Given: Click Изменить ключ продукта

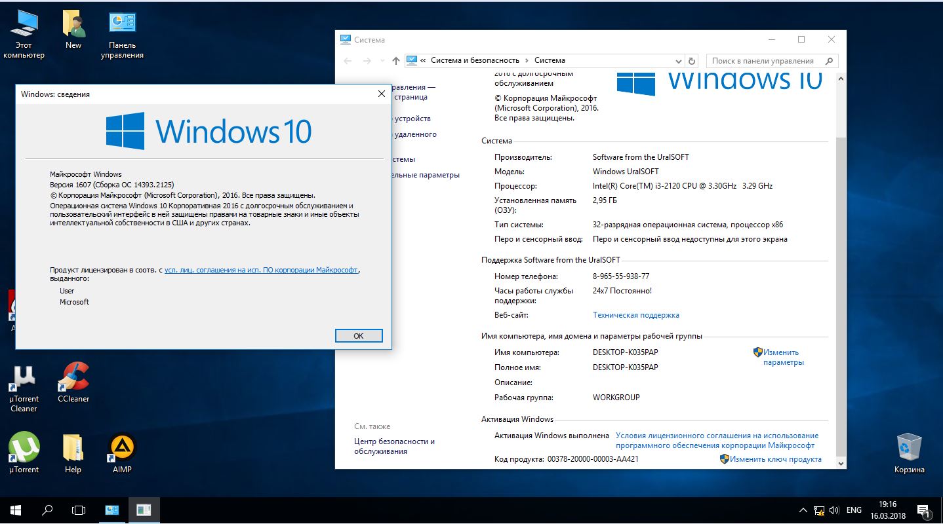Looking at the screenshot, I should coord(775,459).
